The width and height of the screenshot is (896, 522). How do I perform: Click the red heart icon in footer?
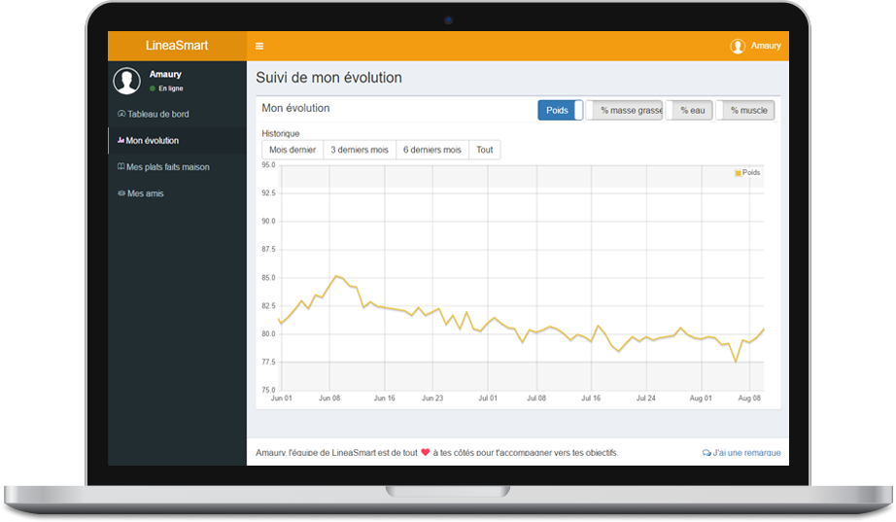tap(425, 452)
